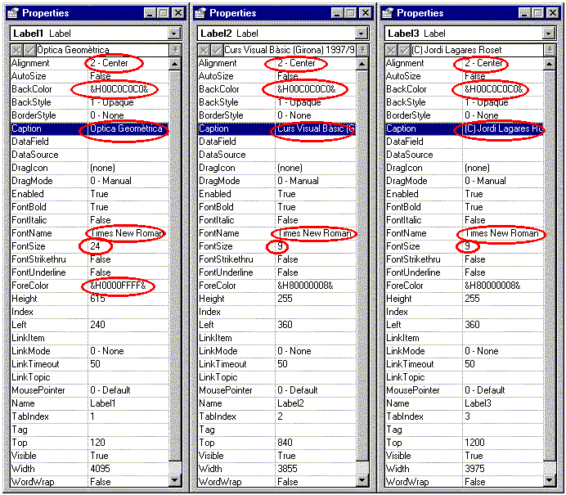Open the Label1 object selector dropdown
This screenshot has height=495, width=566.
tap(173, 34)
